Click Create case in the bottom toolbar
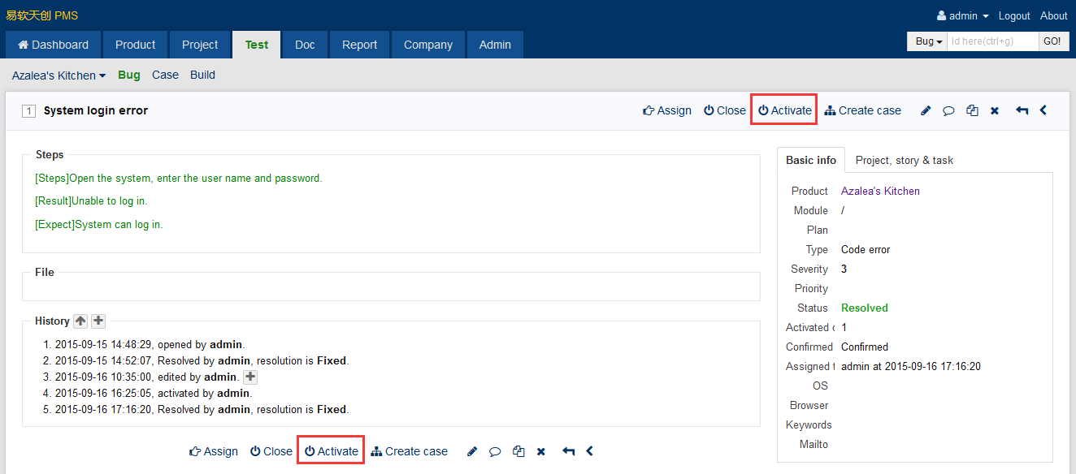Screen dimensions: 1076x474 [x=410, y=452]
